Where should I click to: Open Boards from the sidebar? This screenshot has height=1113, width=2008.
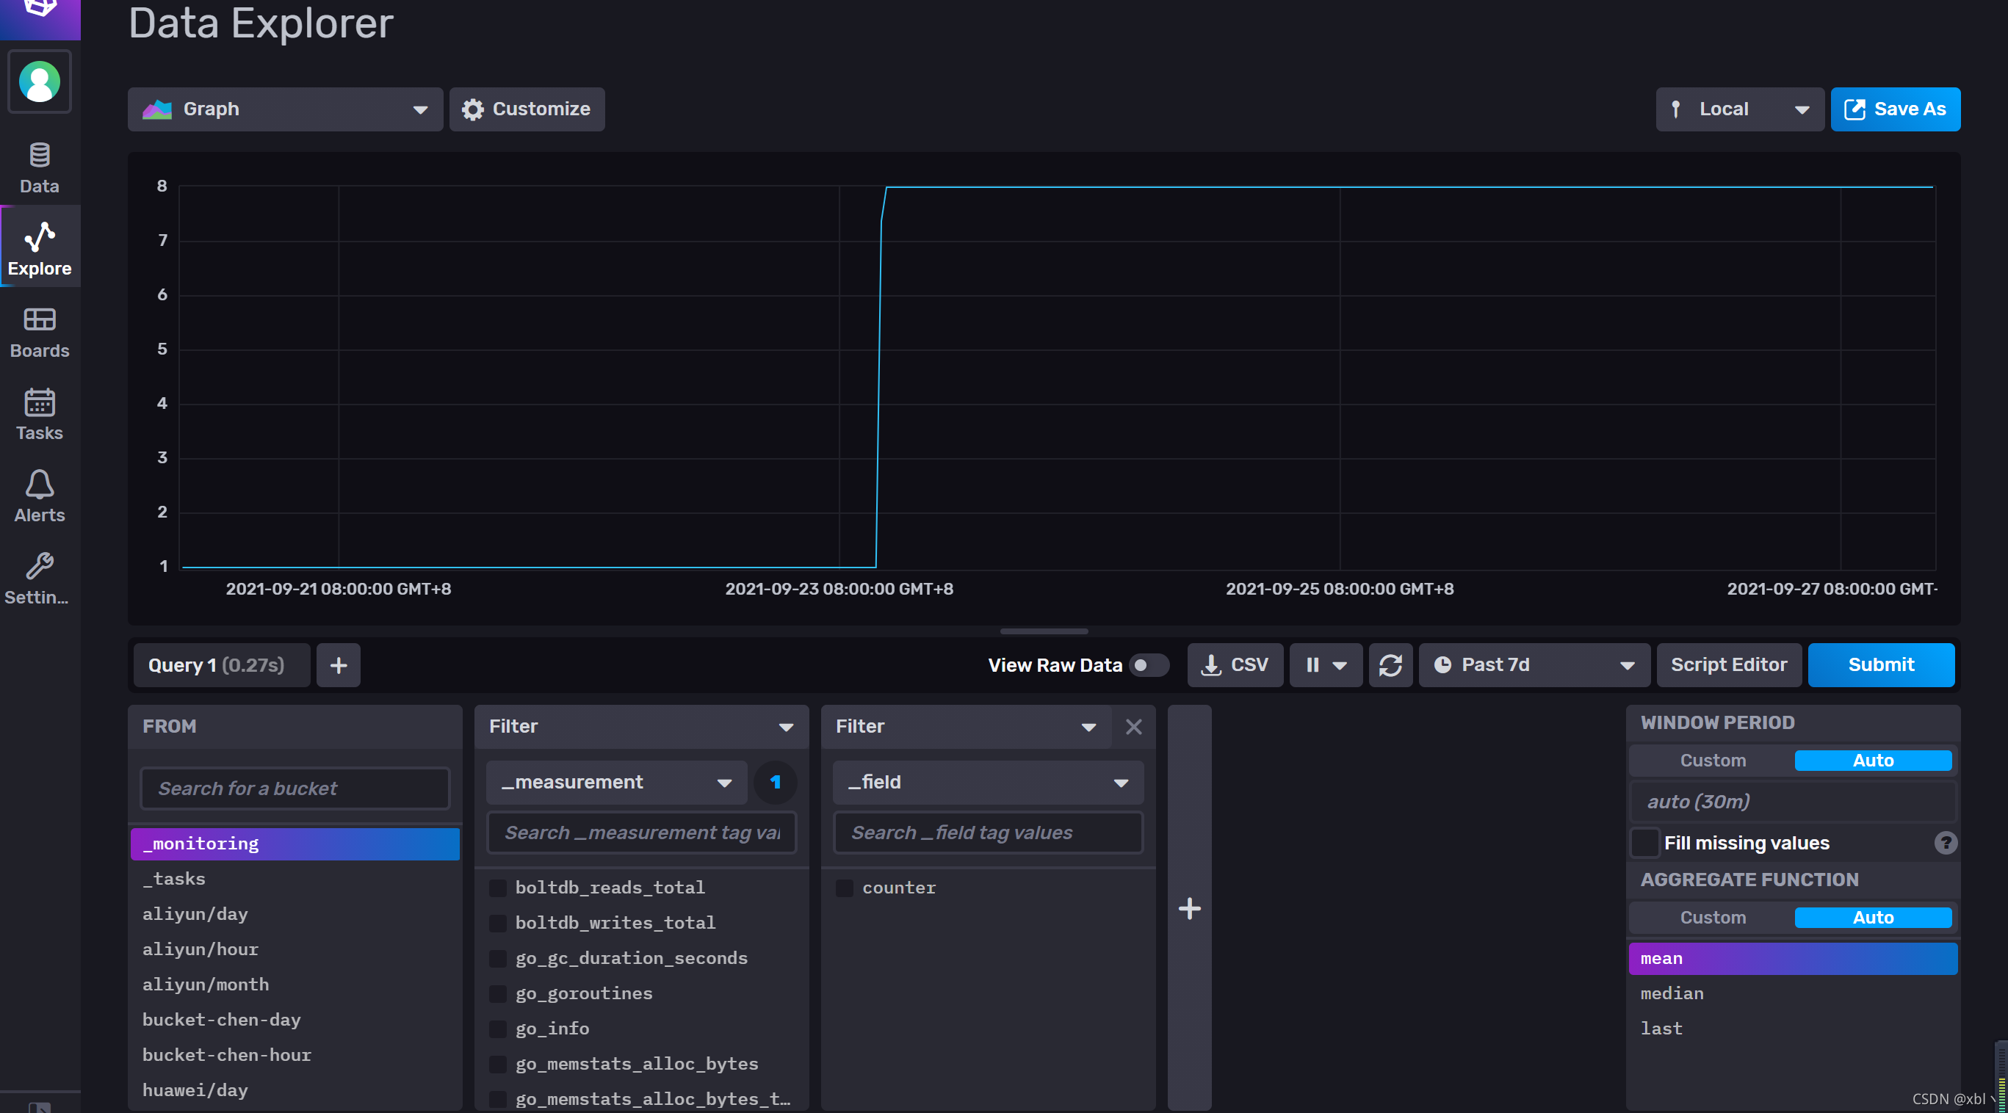coord(40,332)
